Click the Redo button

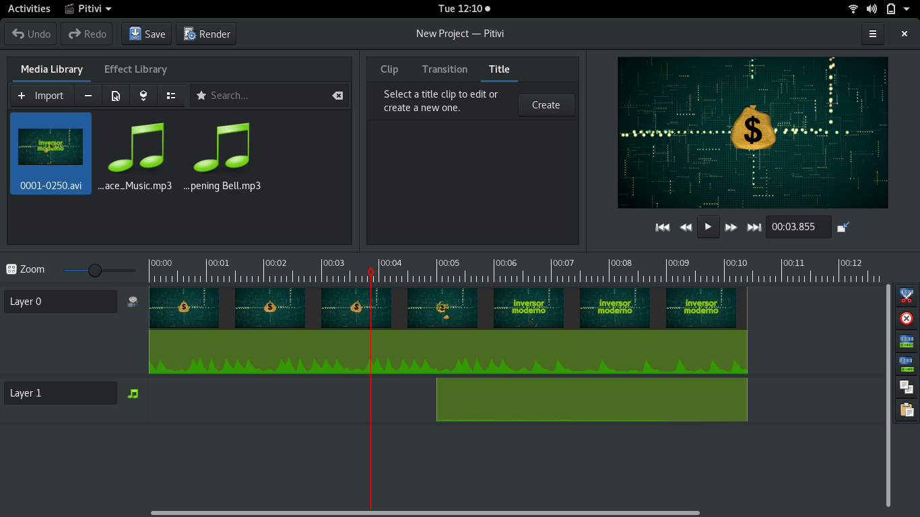click(86, 34)
